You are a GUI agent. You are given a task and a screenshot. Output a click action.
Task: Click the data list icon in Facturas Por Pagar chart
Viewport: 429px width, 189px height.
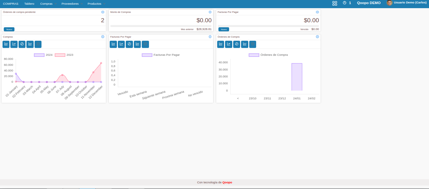[145, 44]
